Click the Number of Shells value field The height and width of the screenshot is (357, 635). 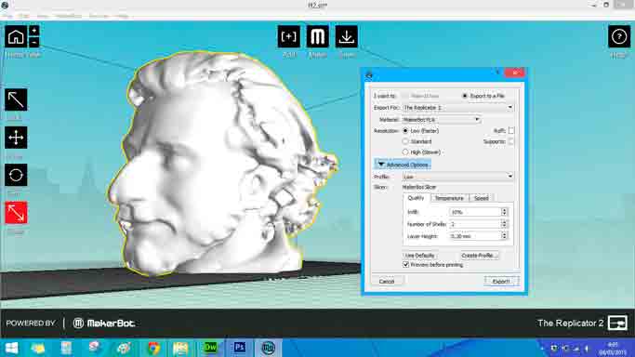pos(475,224)
